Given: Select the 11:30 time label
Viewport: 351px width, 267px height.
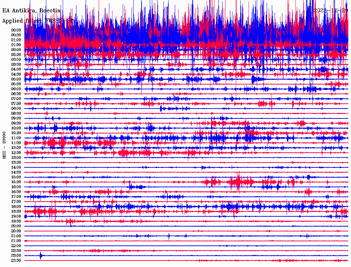Looking at the screenshot, I should [x=16, y=143].
